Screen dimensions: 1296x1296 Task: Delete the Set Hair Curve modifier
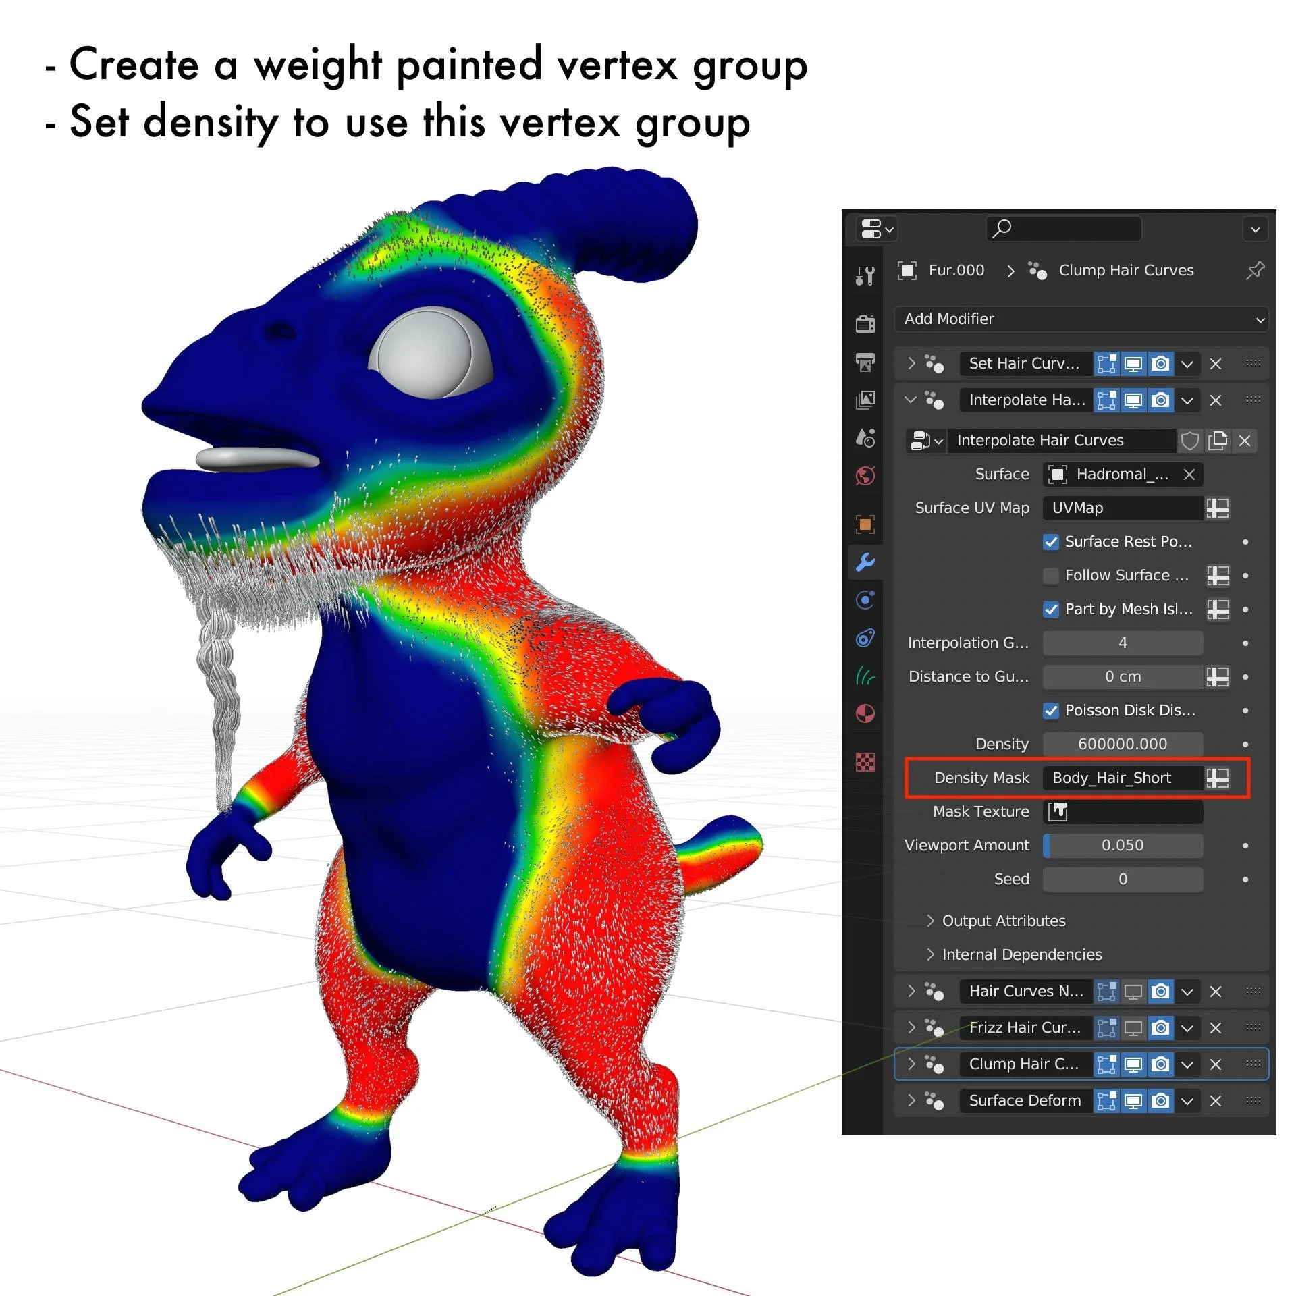point(1216,363)
